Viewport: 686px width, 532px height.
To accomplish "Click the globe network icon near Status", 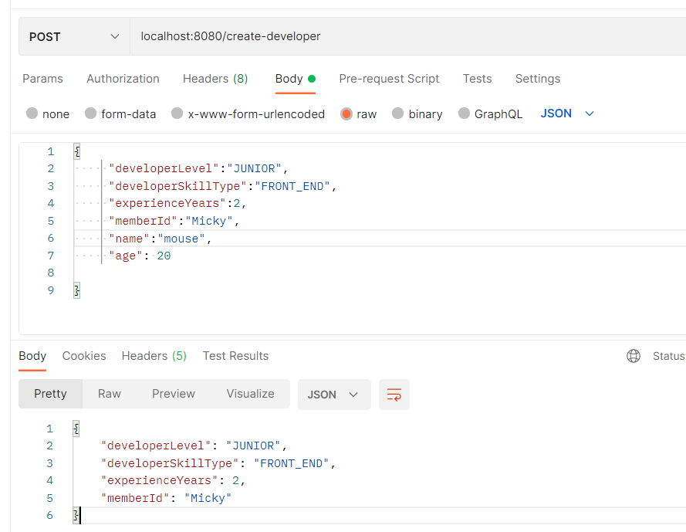I will tap(633, 356).
